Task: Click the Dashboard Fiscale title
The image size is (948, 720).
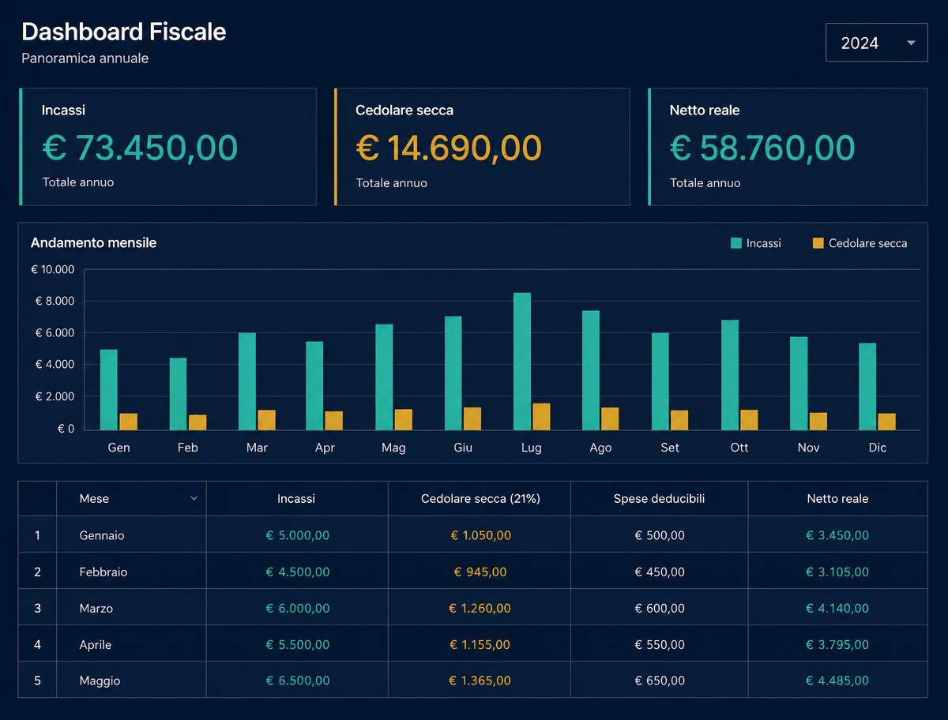Action: coord(124,32)
